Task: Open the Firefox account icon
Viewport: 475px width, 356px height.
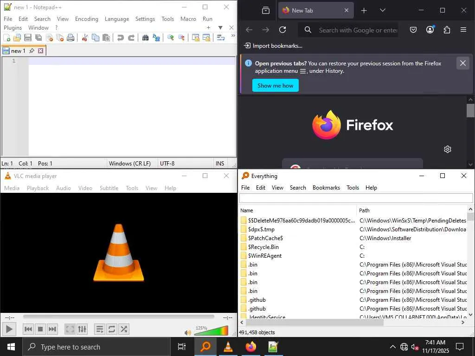Action: [430, 30]
